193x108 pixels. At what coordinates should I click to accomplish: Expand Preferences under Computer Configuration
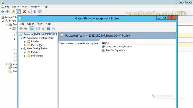point(25,45)
